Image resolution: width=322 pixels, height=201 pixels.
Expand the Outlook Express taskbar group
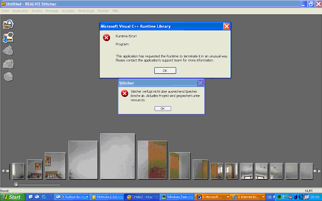pyautogui.click(x=72, y=197)
